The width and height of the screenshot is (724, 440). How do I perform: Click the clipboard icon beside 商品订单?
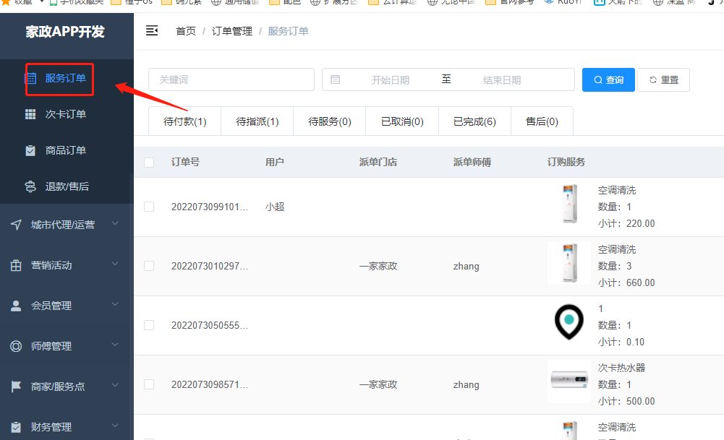pyautogui.click(x=30, y=150)
